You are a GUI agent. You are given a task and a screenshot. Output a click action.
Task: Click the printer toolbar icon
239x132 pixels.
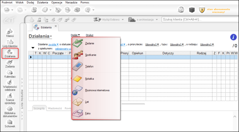pos(77,10)
